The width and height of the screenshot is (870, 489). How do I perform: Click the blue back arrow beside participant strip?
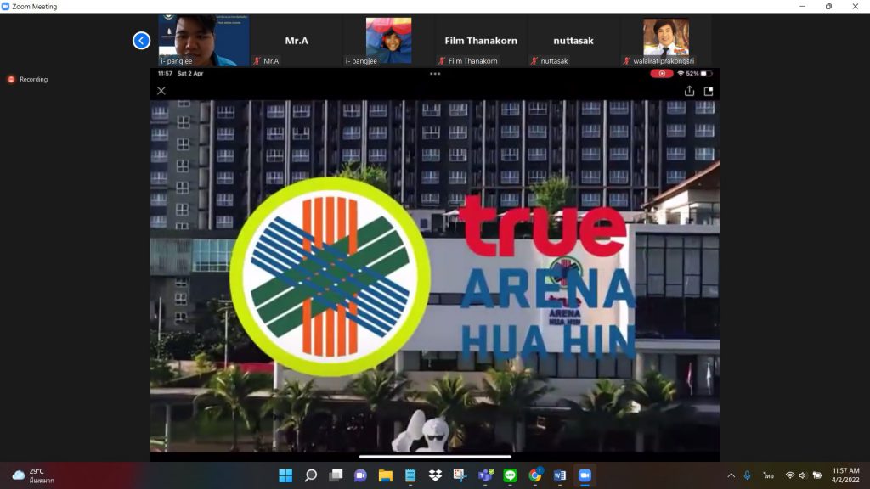[142, 41]
